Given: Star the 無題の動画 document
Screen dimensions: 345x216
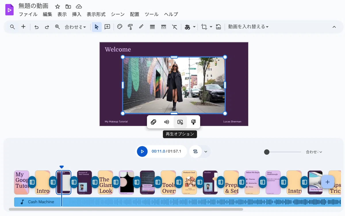Looking at the screenshot, I should pyautogui.click(x=57, y=6).
